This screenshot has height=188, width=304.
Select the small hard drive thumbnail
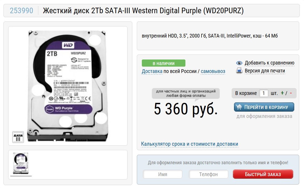[x=21, y=163]
